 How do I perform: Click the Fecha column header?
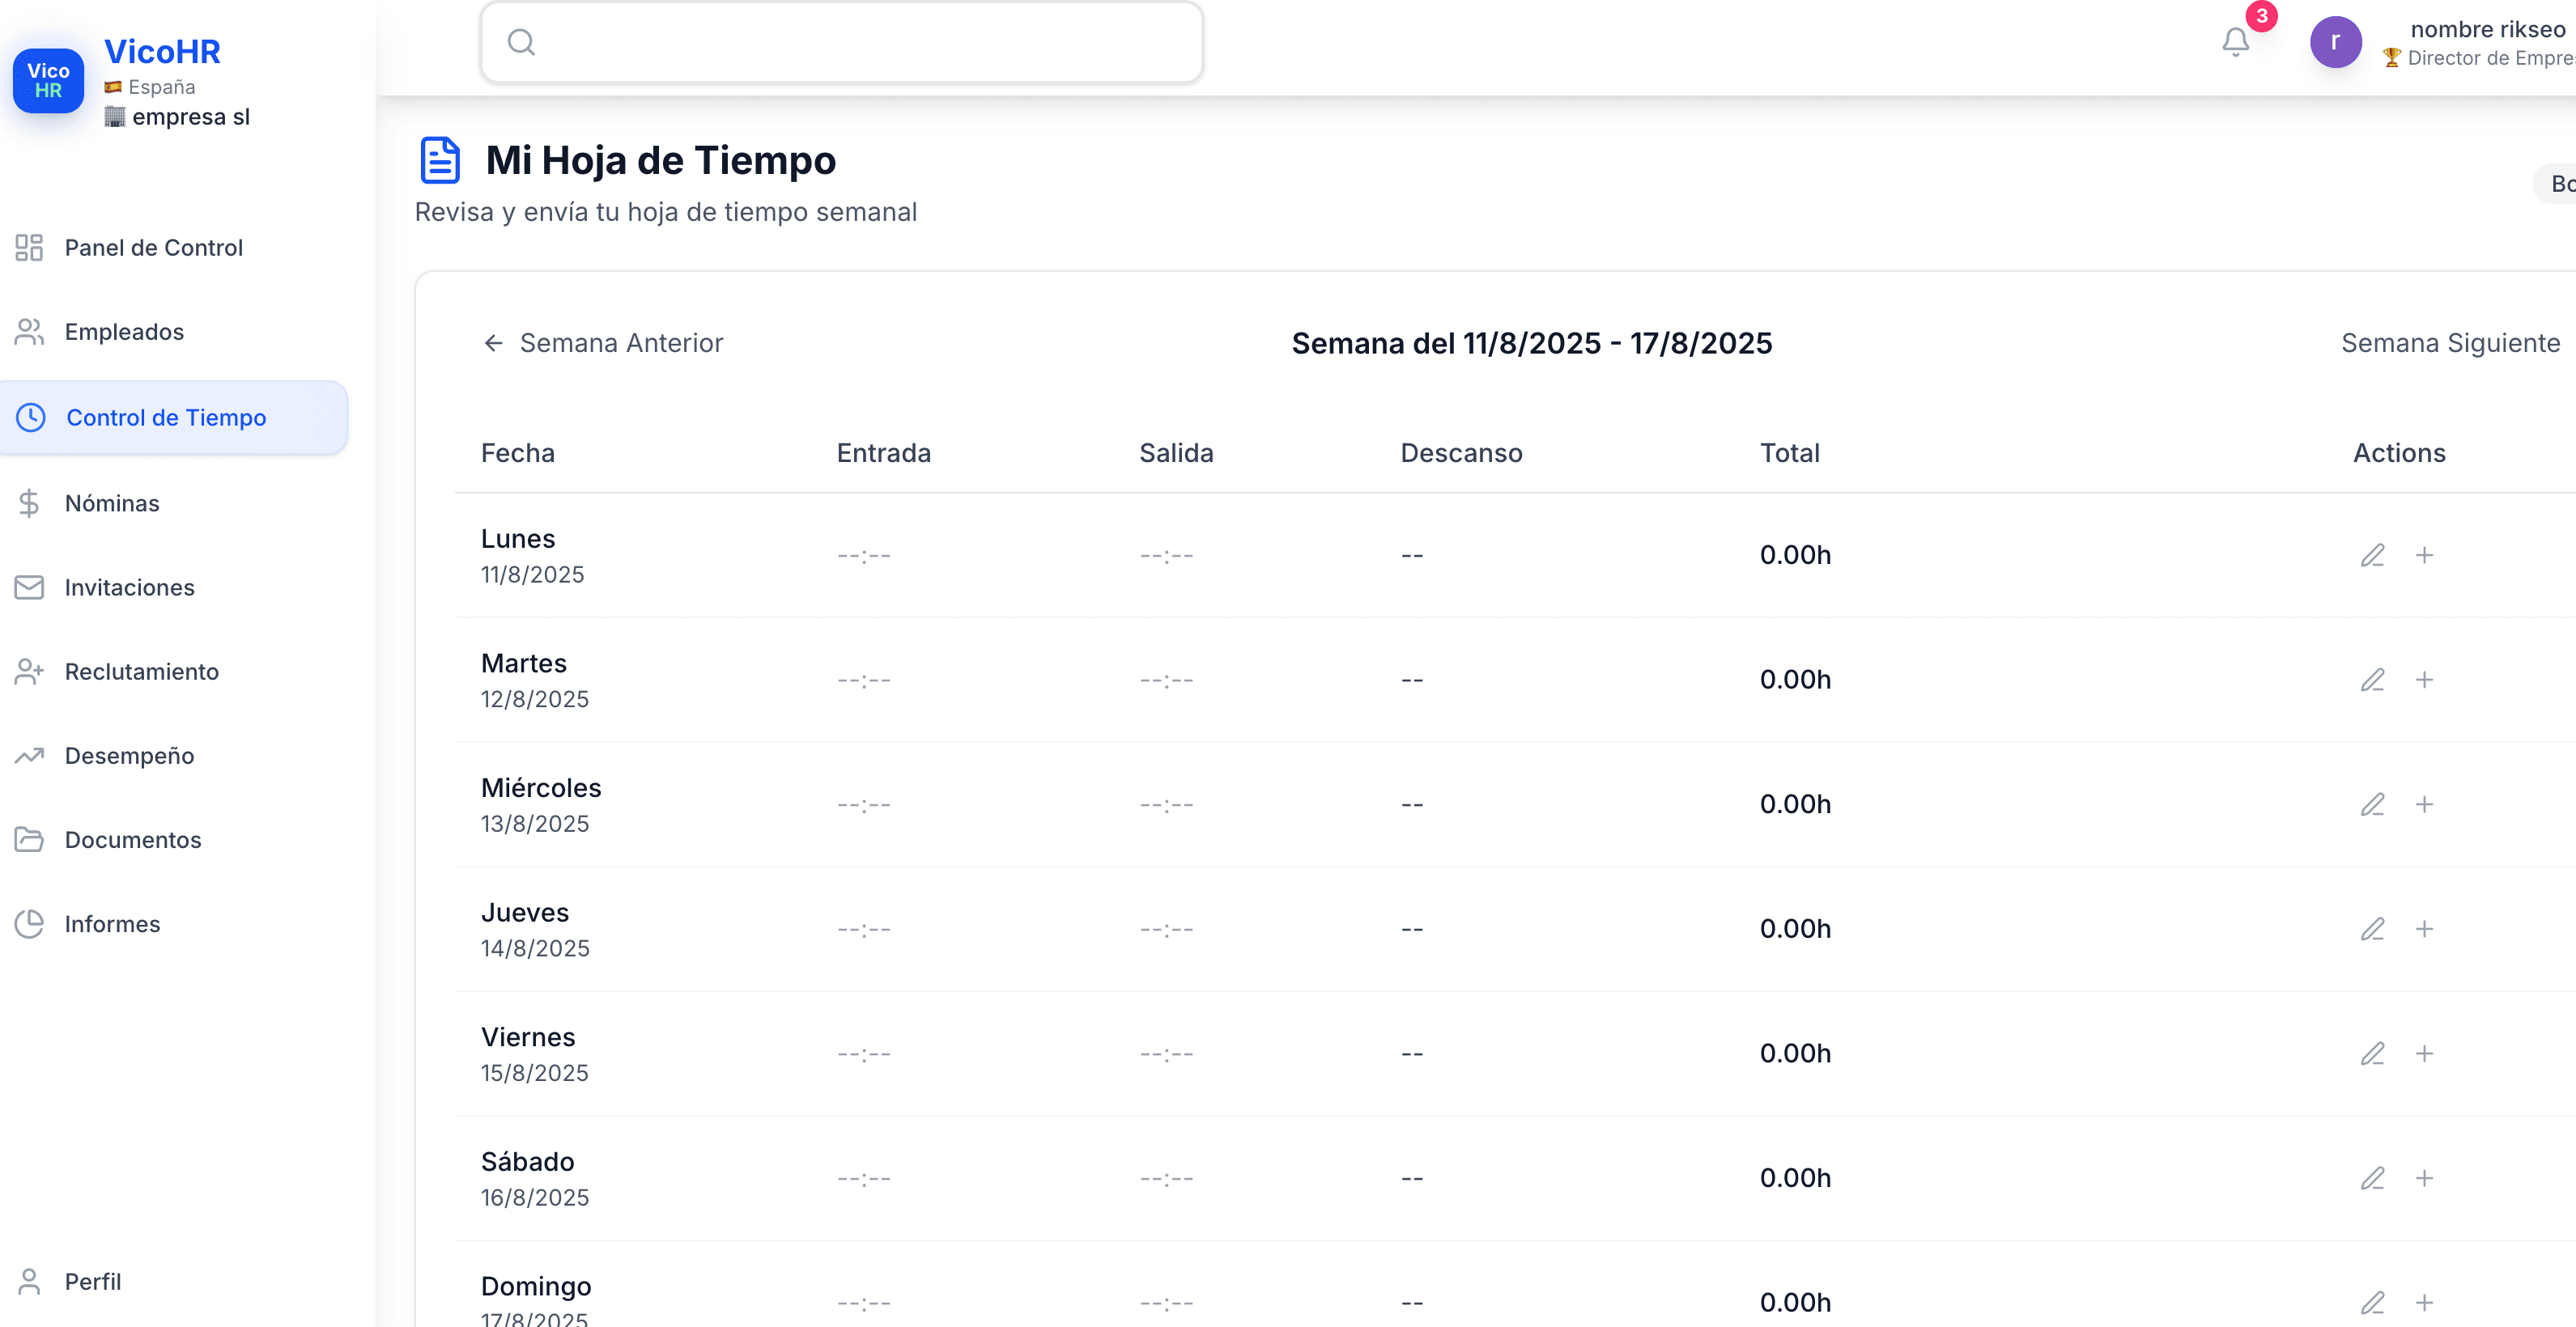[x=517, y=452]
